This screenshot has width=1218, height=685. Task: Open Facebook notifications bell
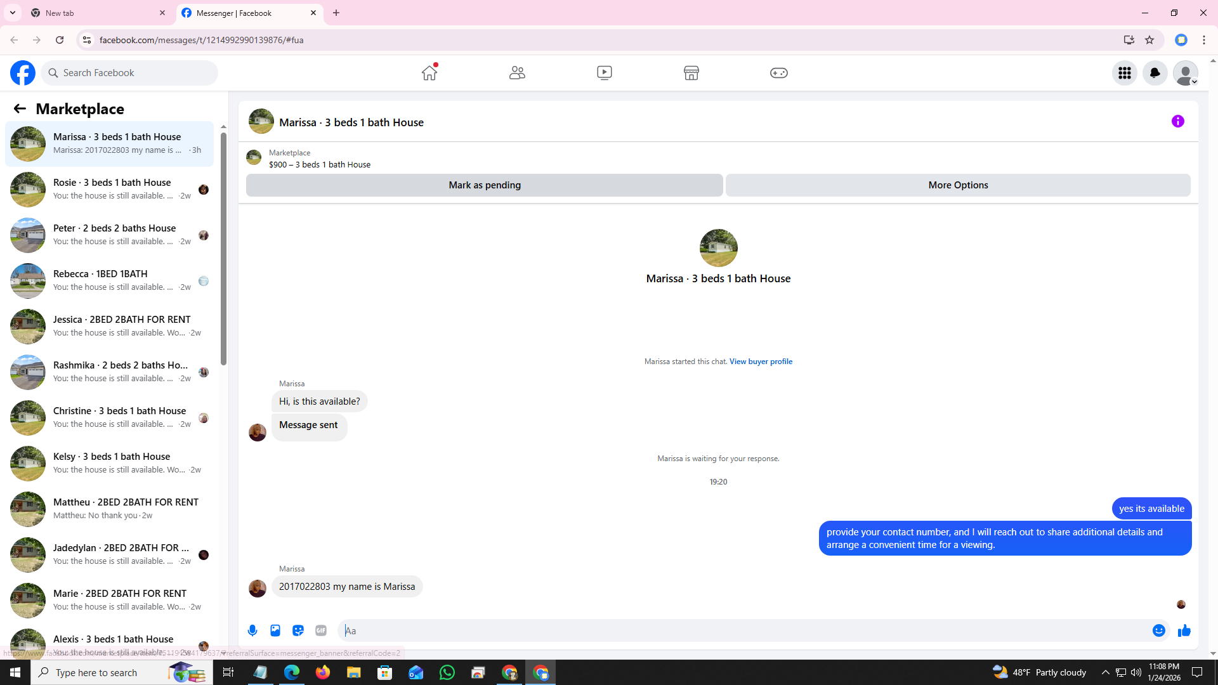1155,73
